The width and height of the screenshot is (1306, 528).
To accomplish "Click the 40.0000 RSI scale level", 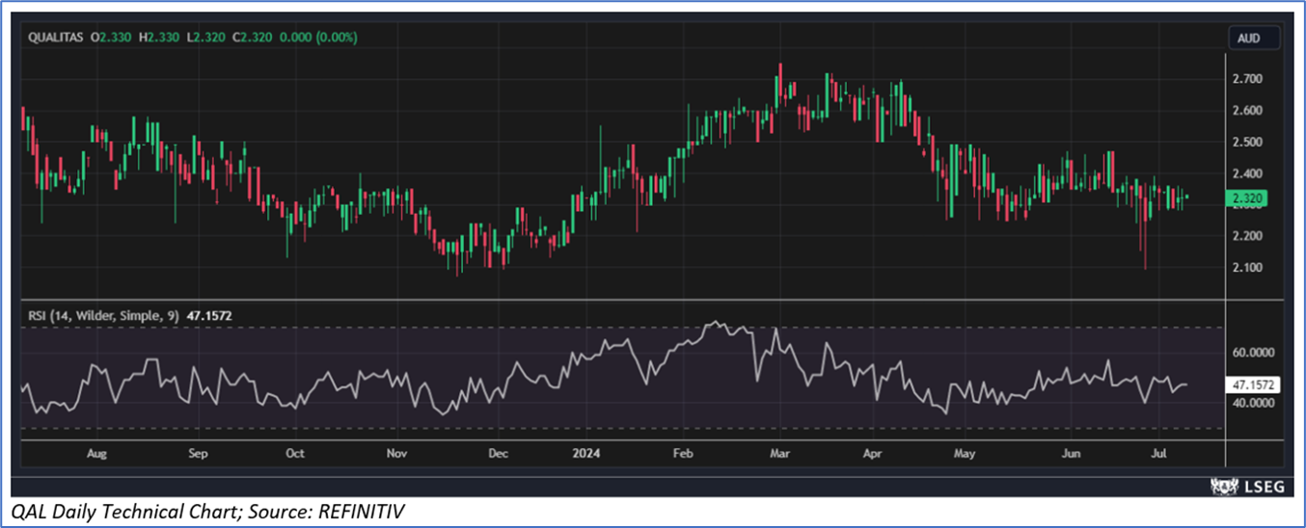I will pos(1255,403).
